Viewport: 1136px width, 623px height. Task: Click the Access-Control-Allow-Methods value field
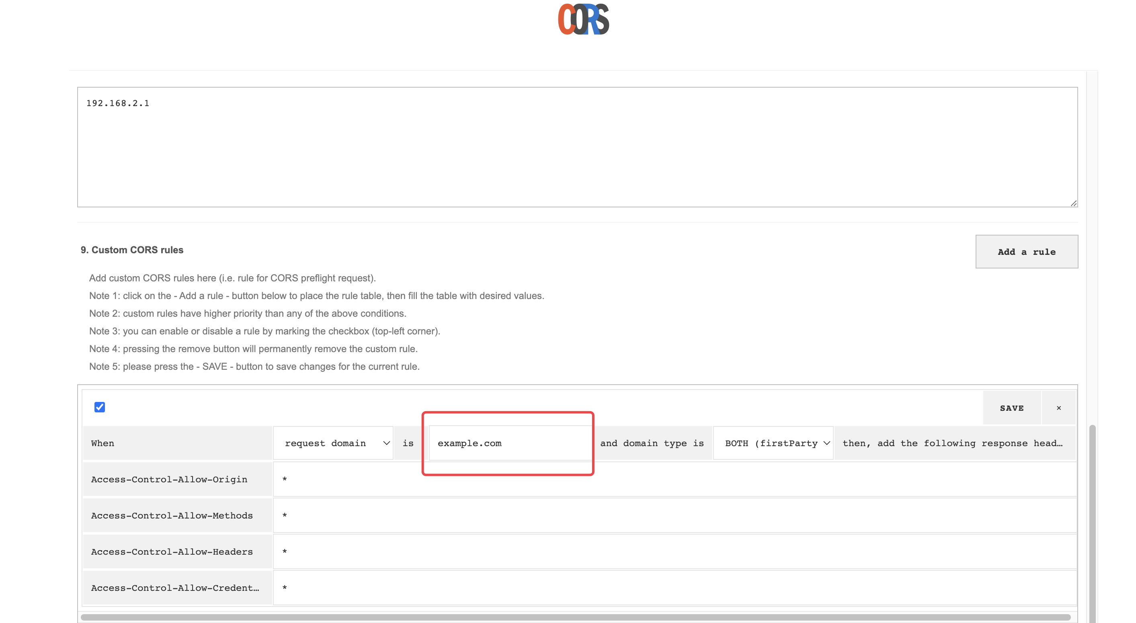point(675,515)
